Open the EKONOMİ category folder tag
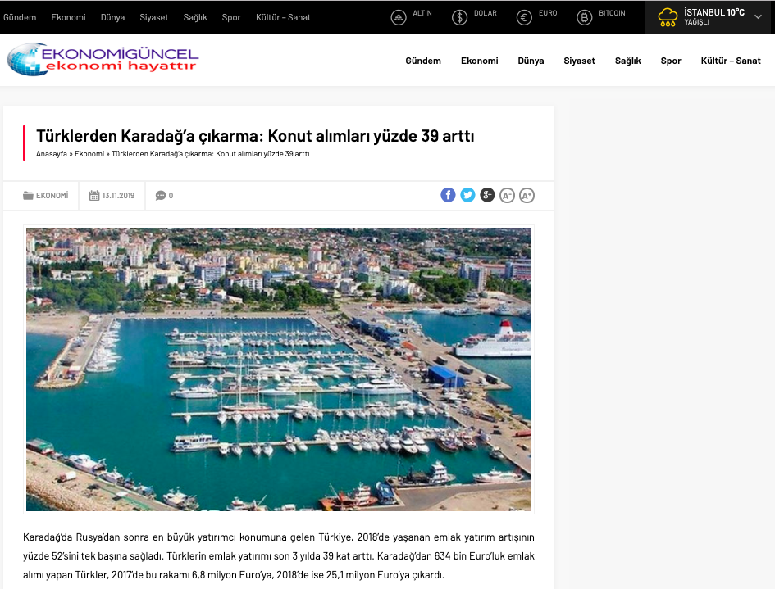 pos(45,196)
